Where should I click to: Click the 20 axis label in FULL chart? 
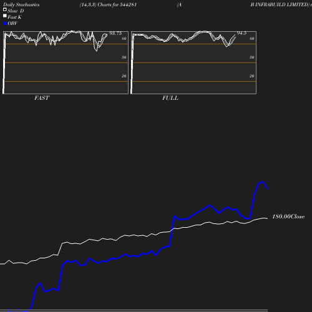[x=251, y=76]
